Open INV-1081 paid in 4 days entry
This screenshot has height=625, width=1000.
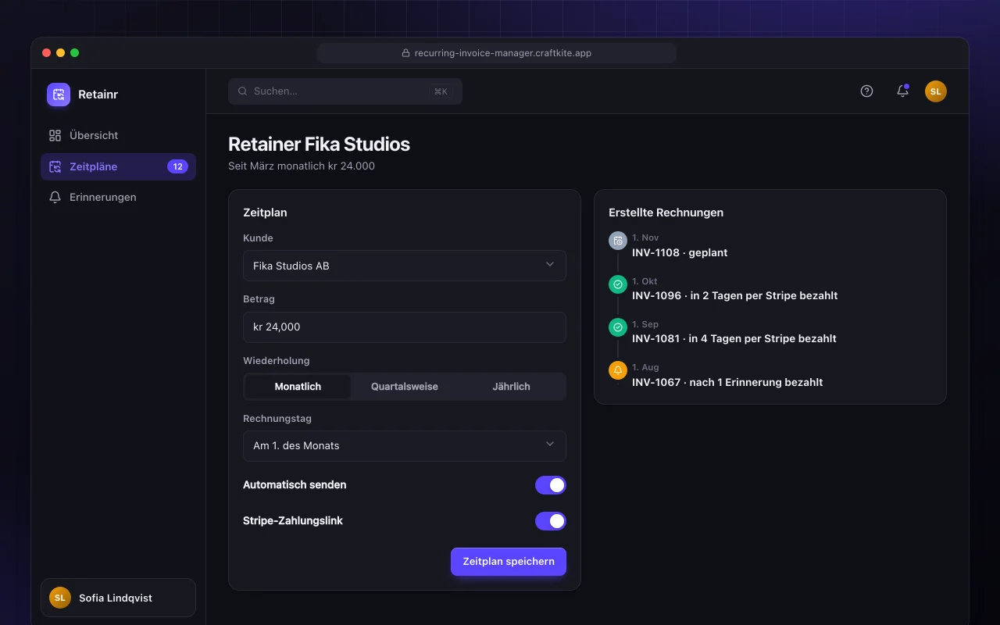734,339
